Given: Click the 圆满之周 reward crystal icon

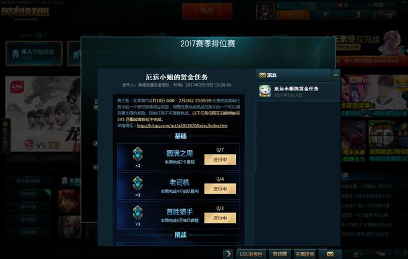Looking at the screenshot, I should 138,154.
